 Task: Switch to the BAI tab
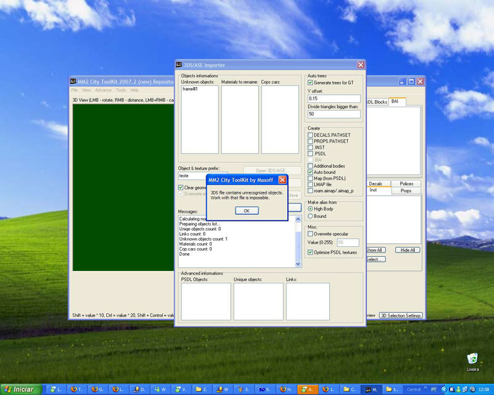395,101
